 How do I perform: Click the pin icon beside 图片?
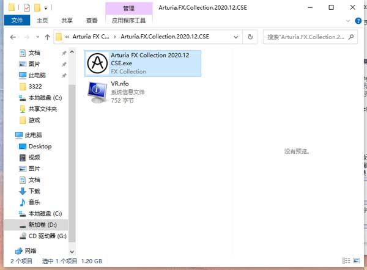tap(64, 64)
